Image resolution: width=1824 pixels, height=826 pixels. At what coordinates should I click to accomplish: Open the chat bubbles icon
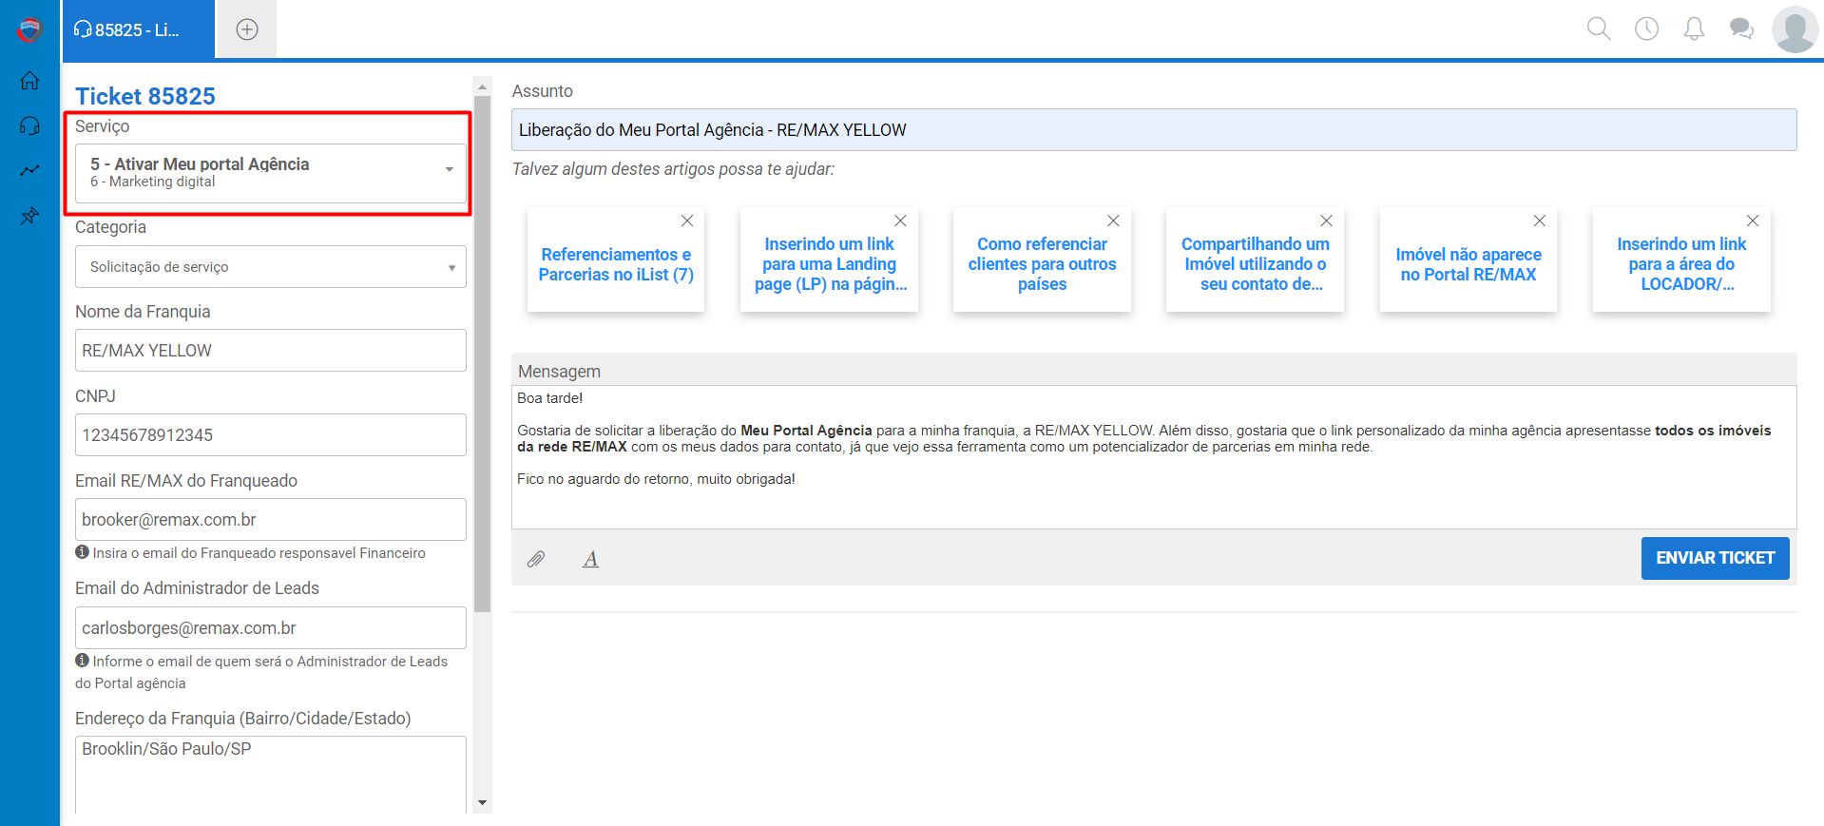tap(1741, 29)
